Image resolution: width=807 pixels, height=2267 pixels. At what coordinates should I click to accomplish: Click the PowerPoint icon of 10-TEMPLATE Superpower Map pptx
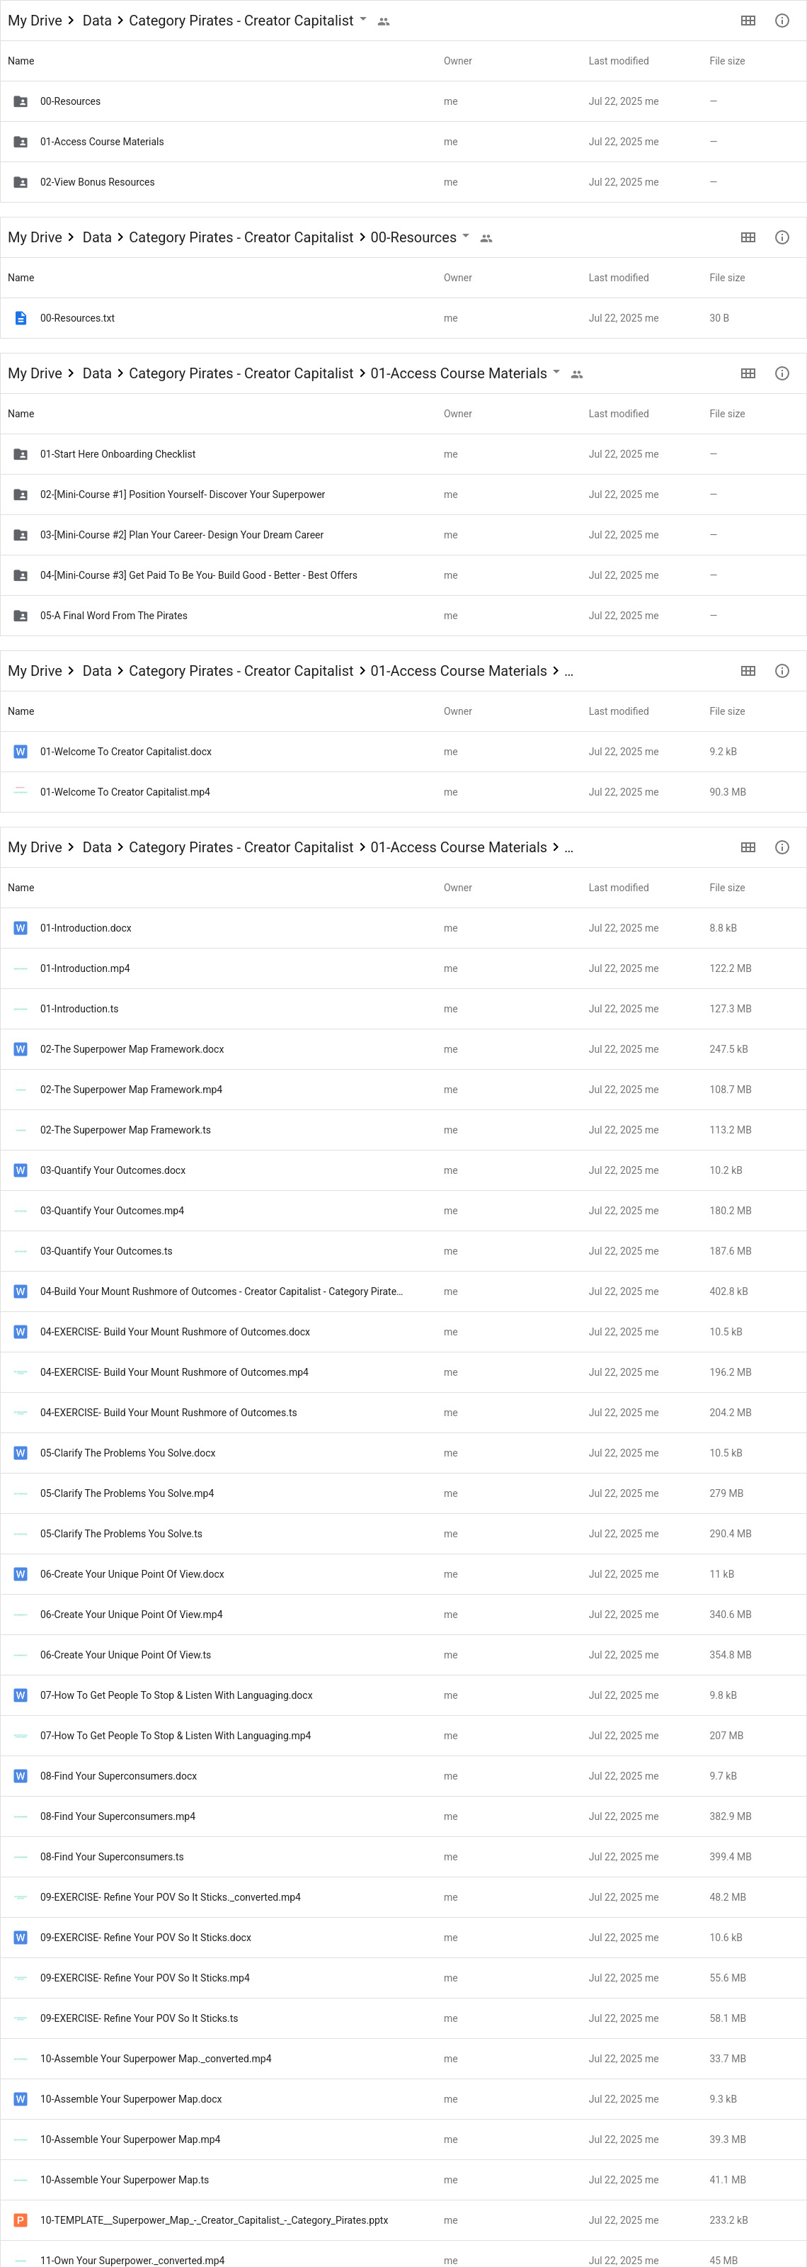(x=21, y=2220)
